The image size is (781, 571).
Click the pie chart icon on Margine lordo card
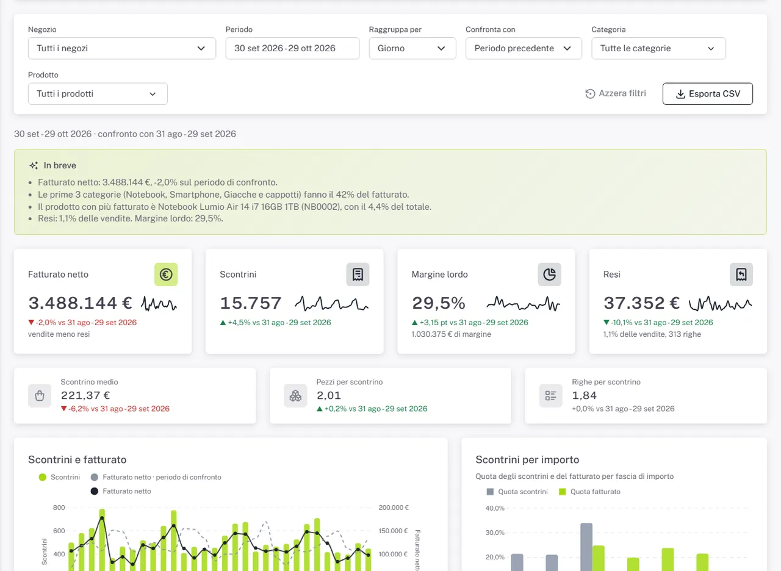pos(549,275)
